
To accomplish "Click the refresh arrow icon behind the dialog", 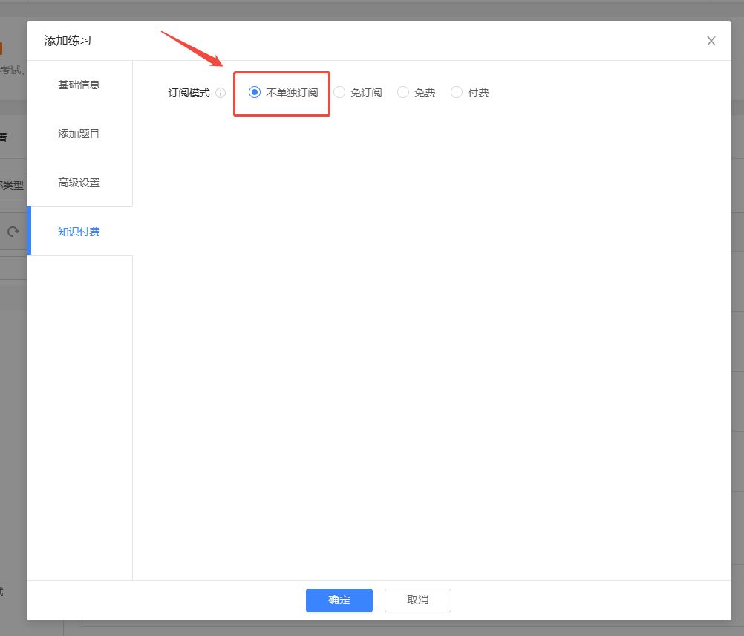I will (13, 232).
